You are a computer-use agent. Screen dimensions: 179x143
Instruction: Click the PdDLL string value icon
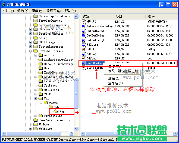click(x=84, y=49)
